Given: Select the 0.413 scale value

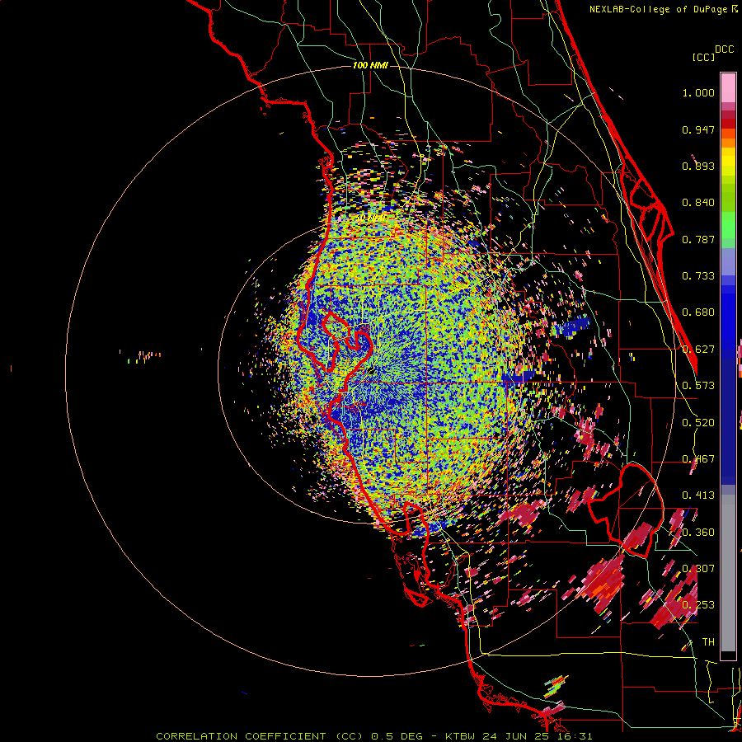Looking at the screenshot, I should pyautogui.click(x=698, y=495).
